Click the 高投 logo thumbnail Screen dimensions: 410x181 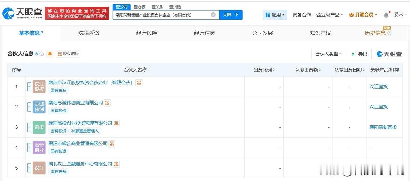[x=39, y=127]
